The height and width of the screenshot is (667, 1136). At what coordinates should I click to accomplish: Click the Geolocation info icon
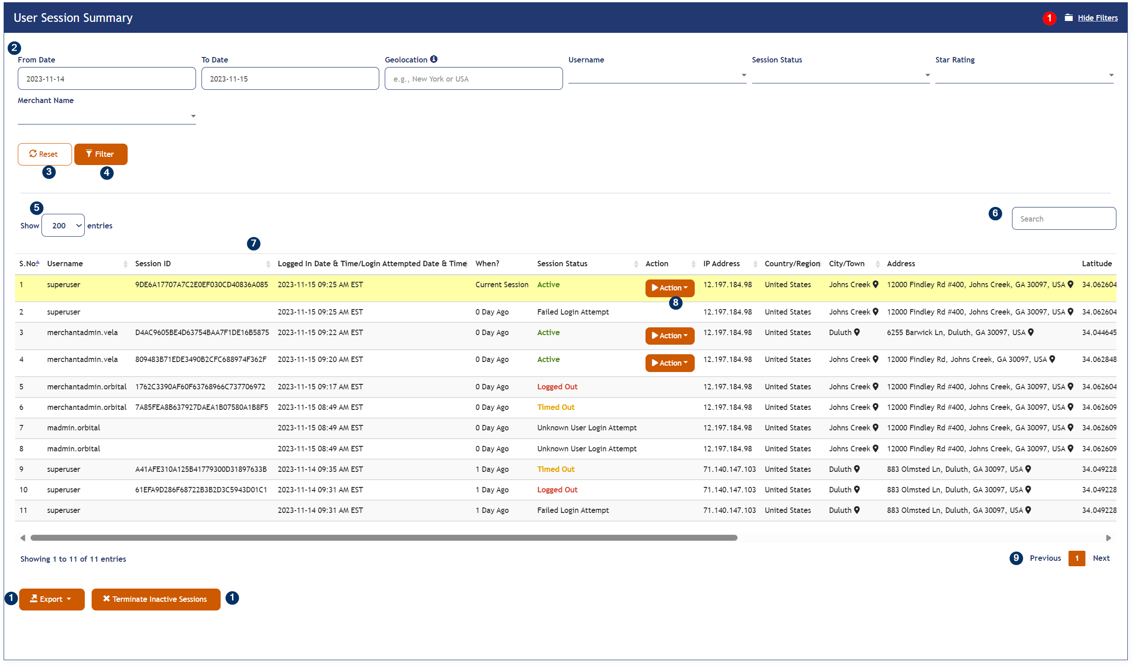[434, 59]
